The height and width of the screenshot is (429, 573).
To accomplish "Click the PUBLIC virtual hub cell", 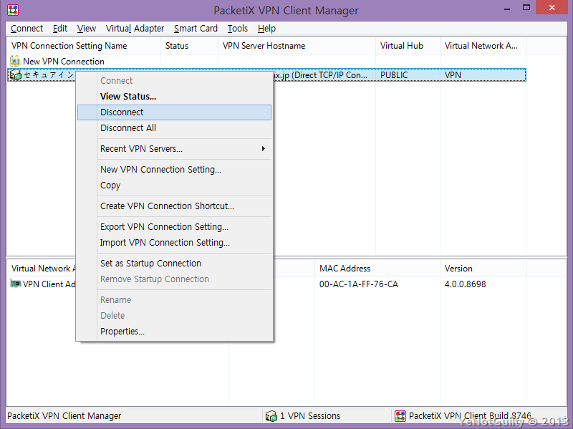I will point(394,75).
